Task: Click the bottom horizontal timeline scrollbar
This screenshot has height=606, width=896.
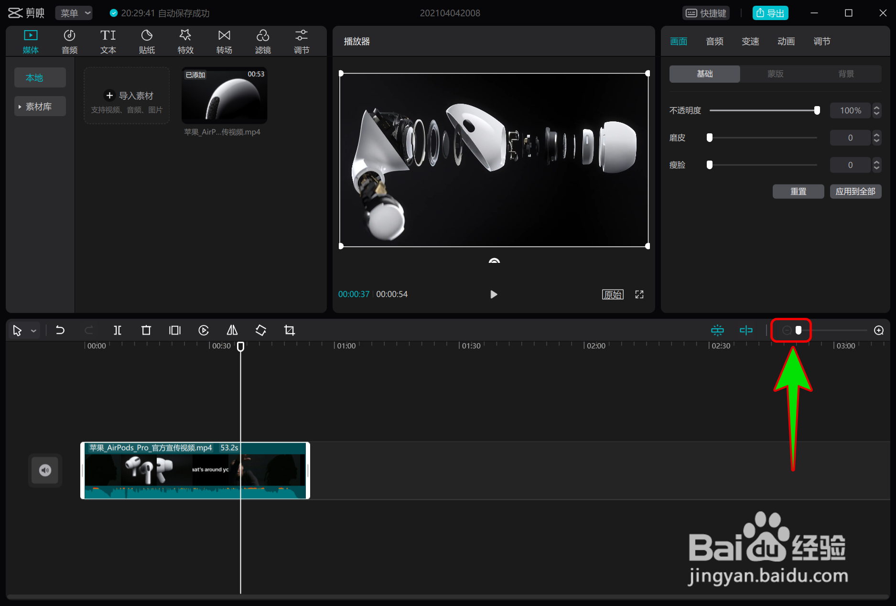Action: point(448,597)
